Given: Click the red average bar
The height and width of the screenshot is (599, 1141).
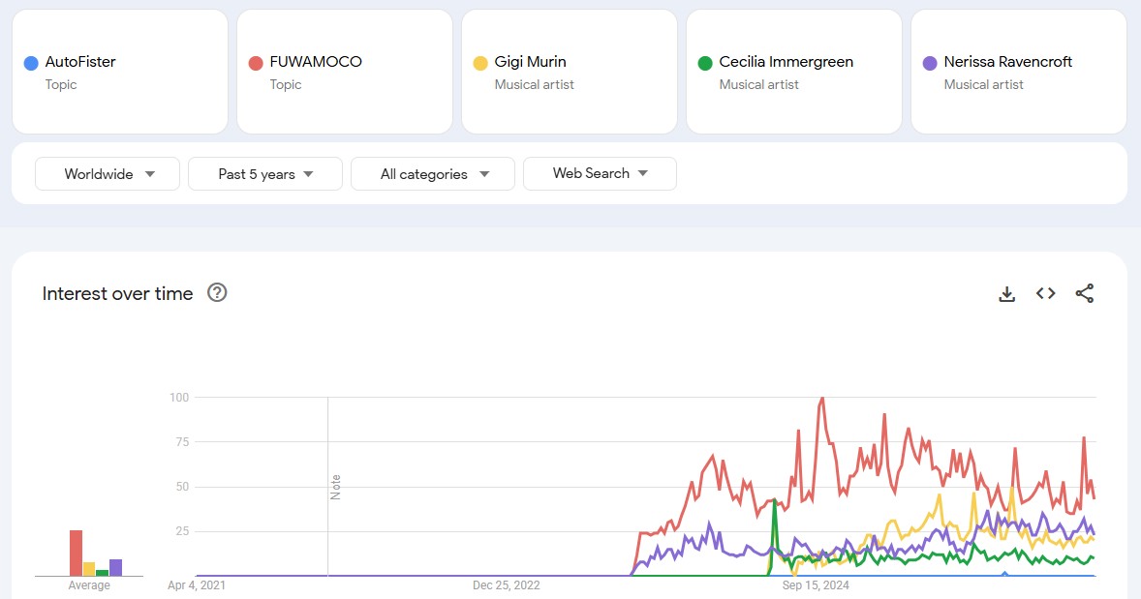Looking at the screenshot, I should 76,554.
